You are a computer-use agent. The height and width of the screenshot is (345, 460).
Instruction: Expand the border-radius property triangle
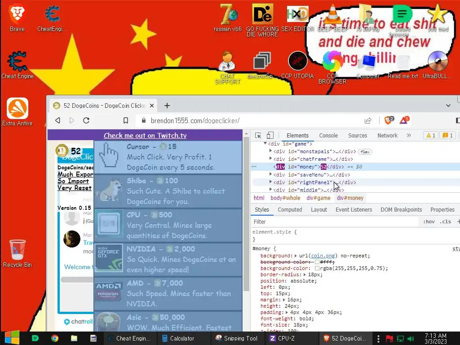[x=305, y=274]
